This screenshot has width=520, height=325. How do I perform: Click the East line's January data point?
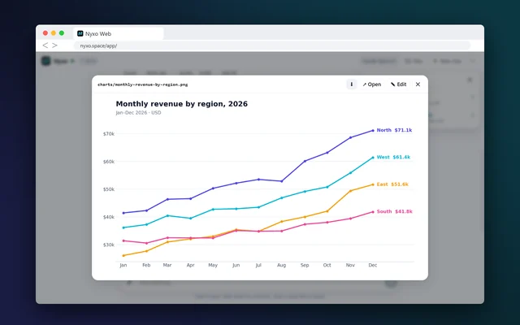point(123,255)
